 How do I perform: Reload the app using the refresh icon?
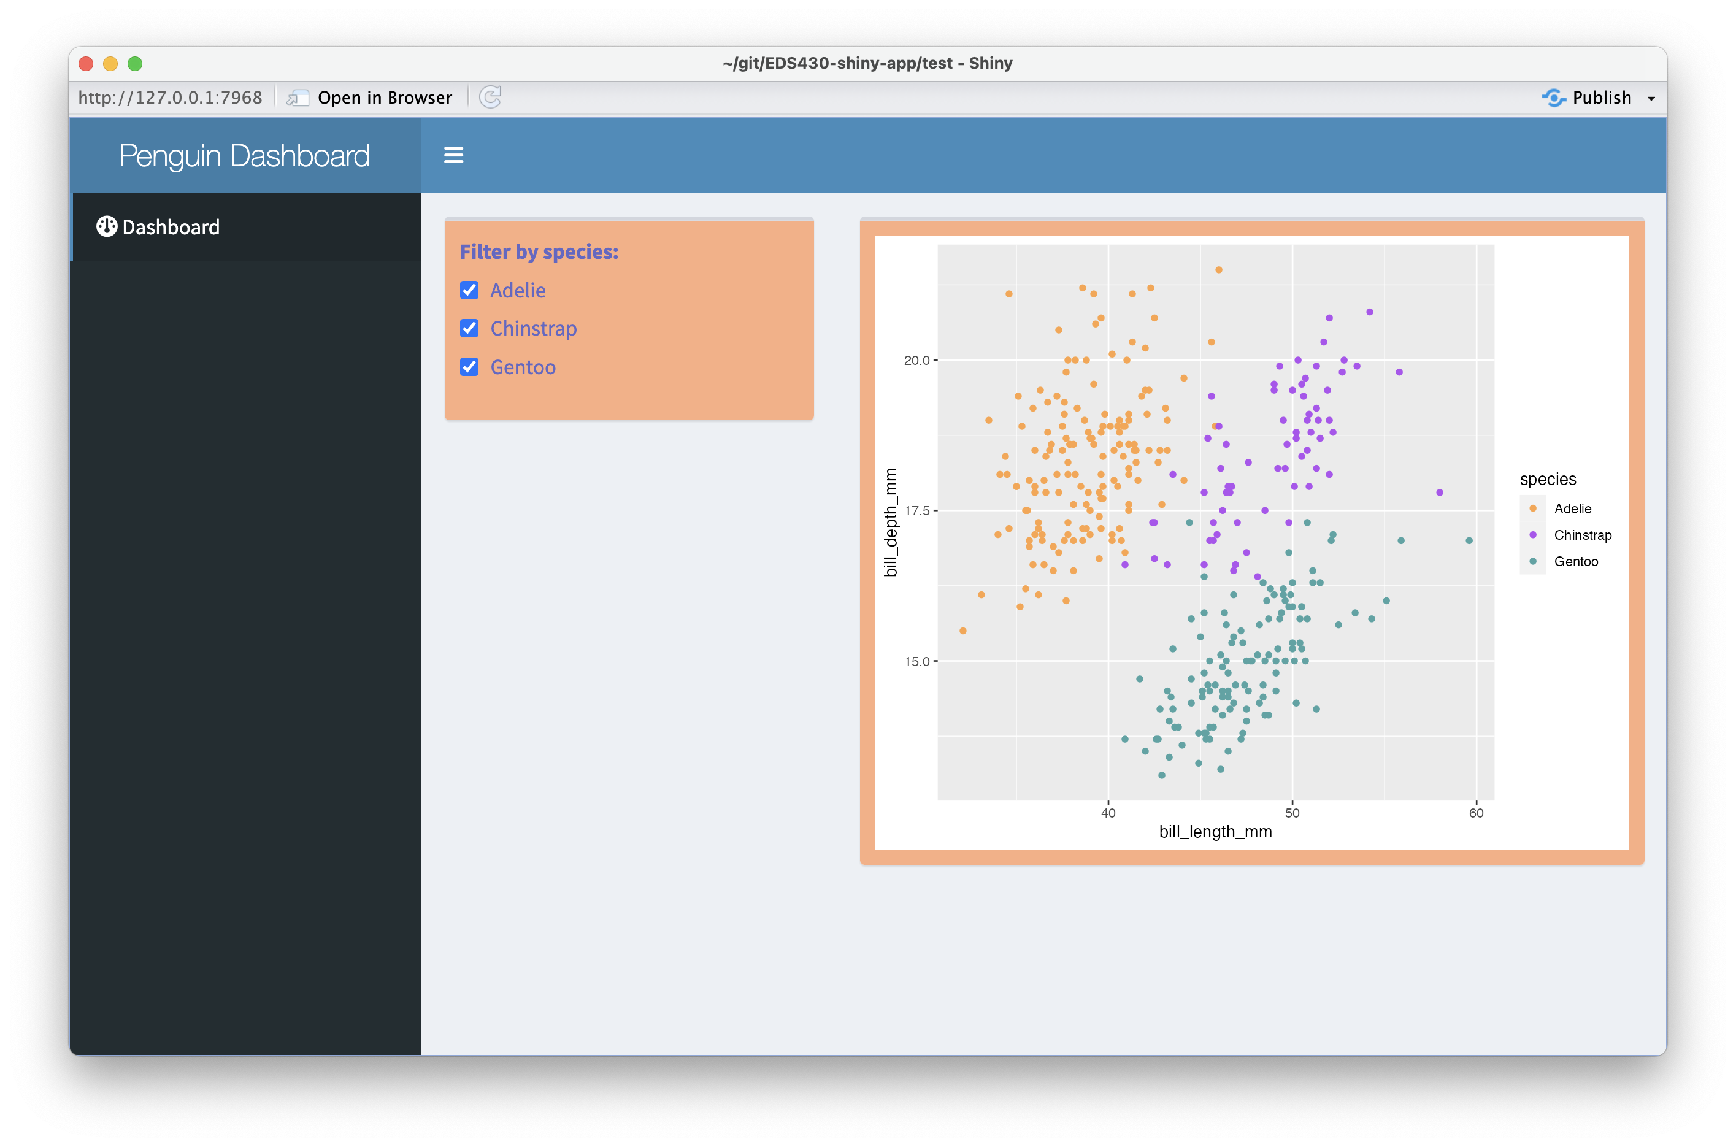(x=490, y=98)
